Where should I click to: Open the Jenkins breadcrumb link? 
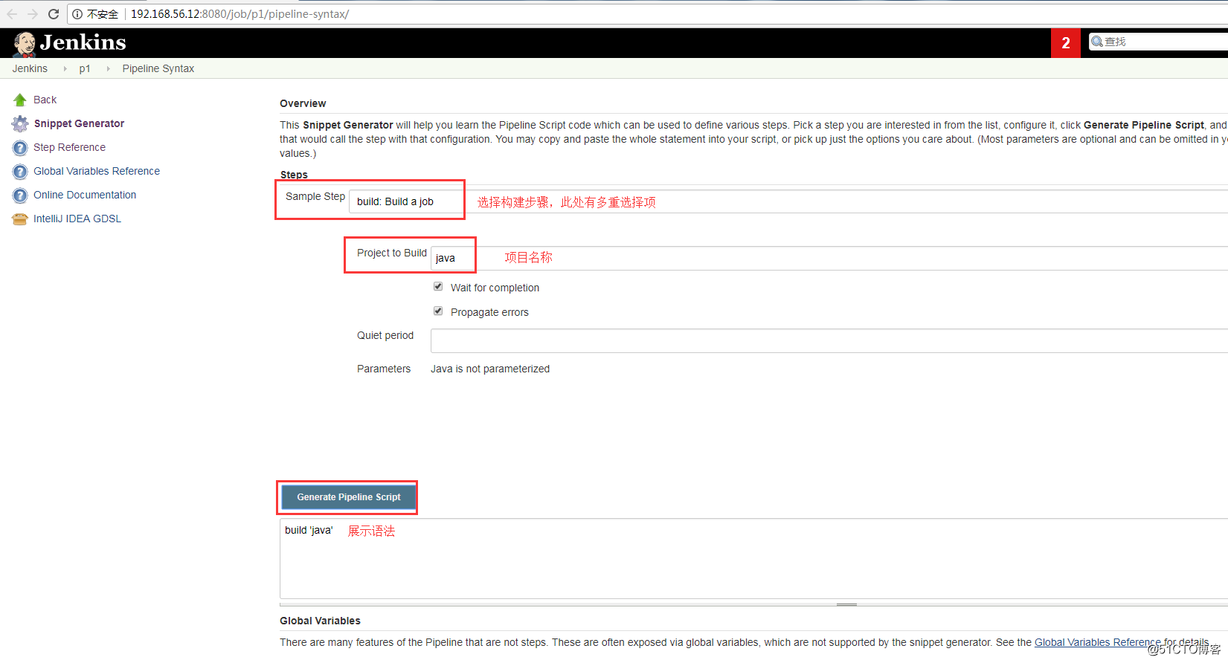coord(30,68)
